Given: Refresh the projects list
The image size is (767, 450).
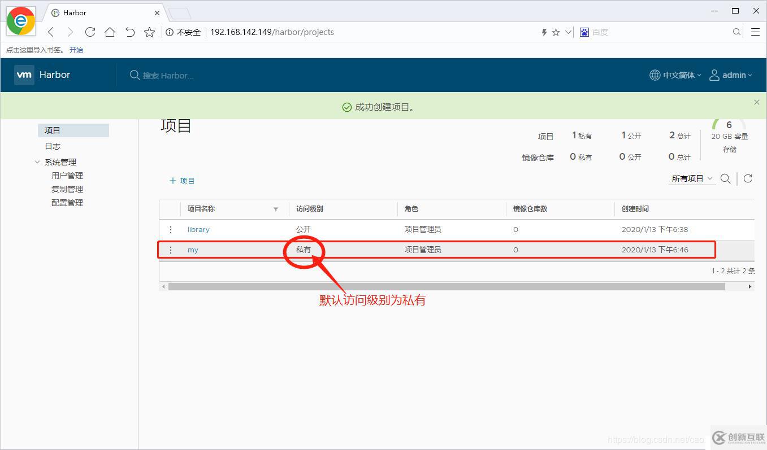Looking at the screenshot, I should pos(748,178).
